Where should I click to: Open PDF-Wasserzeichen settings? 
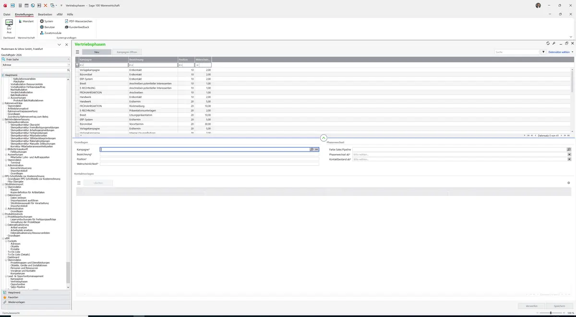click(78, 21)
